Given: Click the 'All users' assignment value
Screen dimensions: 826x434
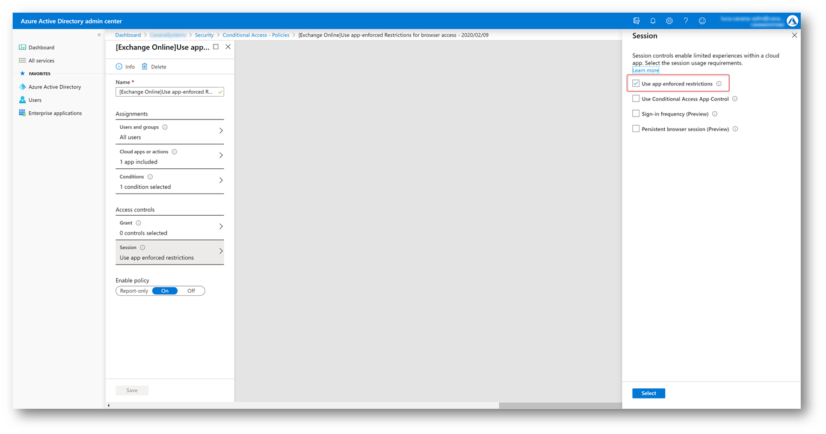Looking at the screenshot, I should [x=131, y=138].
